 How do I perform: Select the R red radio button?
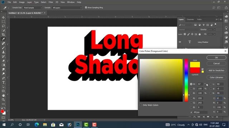[x=191, y=98]
